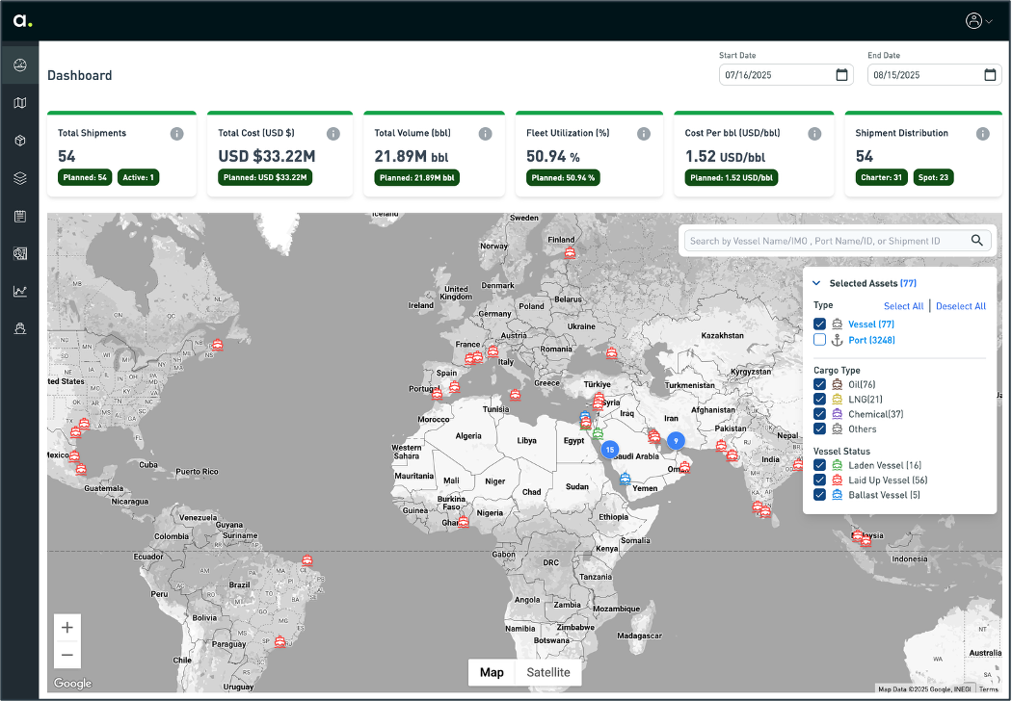Toggle the Vessel (77) type checkbox
Viewport: 1012px width, 701px height.
click(819, 324)
